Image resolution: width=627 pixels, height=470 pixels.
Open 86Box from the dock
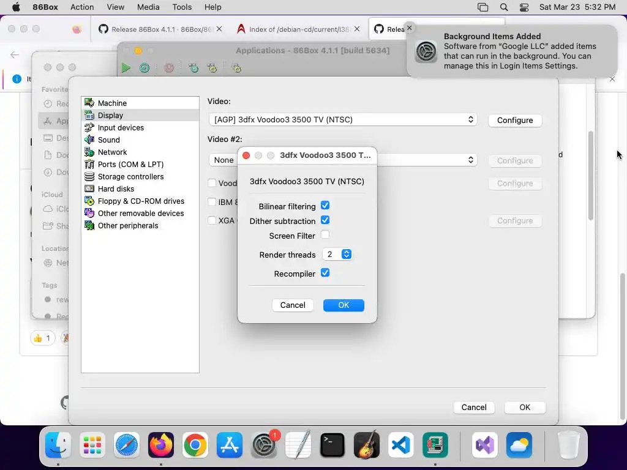435,445
